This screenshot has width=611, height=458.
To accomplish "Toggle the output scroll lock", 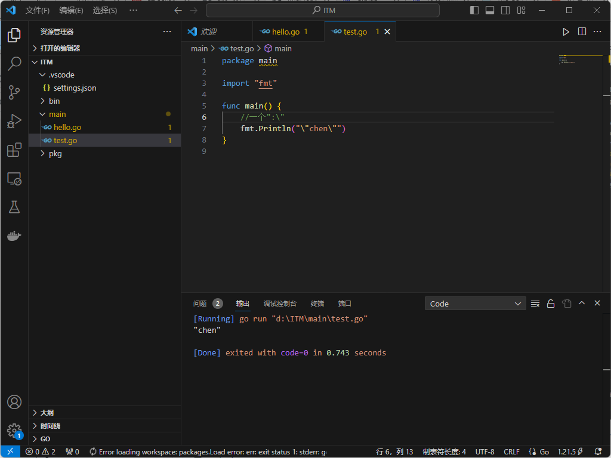I will point(551,304).
